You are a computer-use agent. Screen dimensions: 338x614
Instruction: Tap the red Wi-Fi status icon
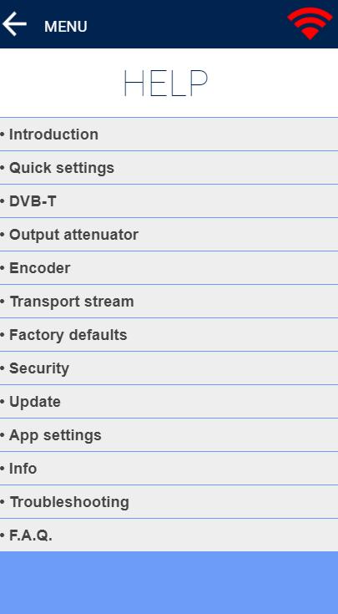tap(310, 23)
